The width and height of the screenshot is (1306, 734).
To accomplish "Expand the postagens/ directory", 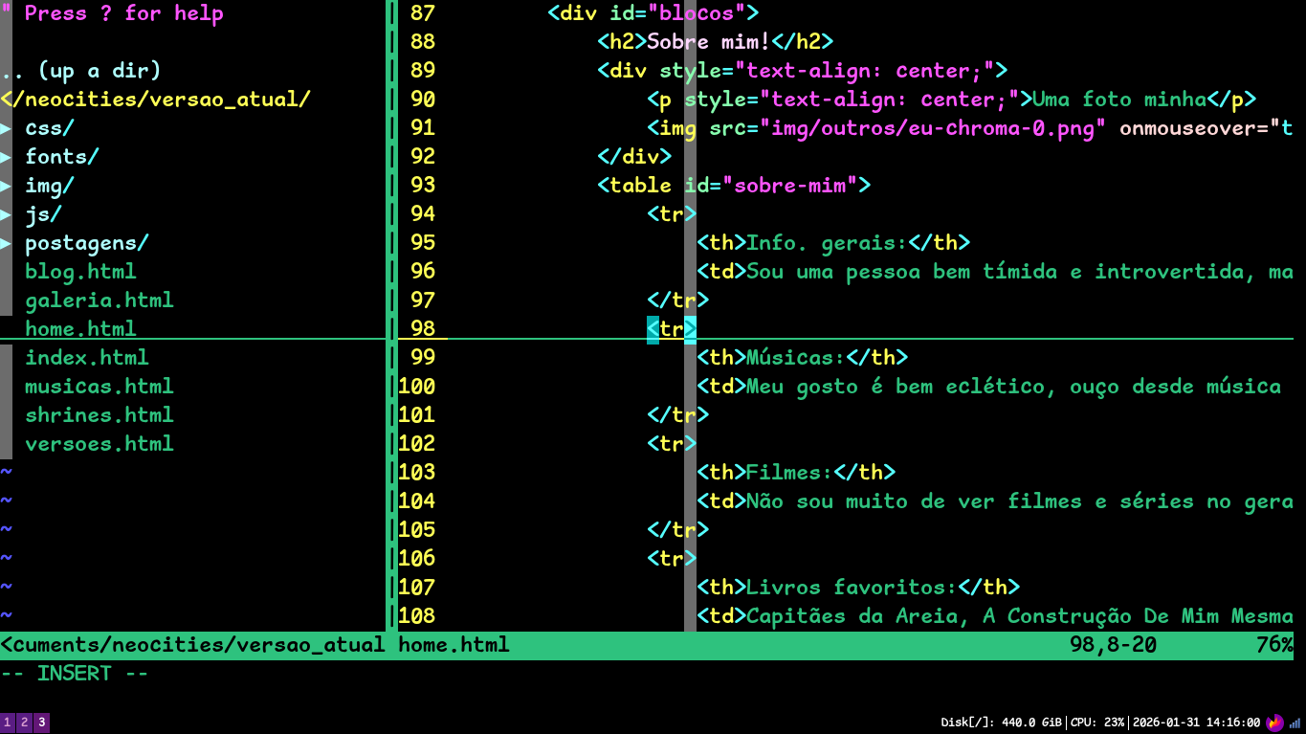I will tap(86, 242).
